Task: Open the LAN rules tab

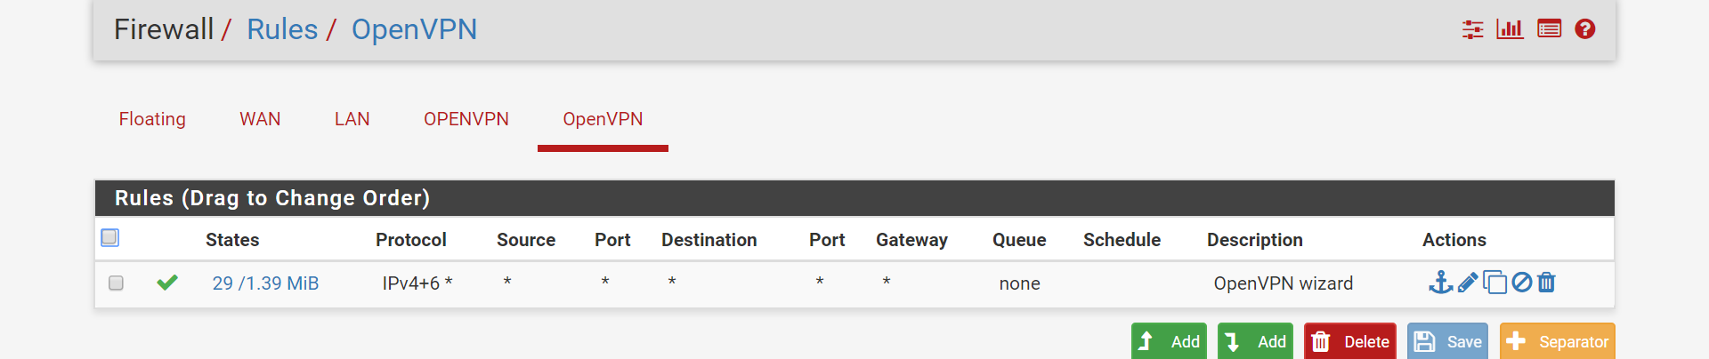Action: coord(352,119)
